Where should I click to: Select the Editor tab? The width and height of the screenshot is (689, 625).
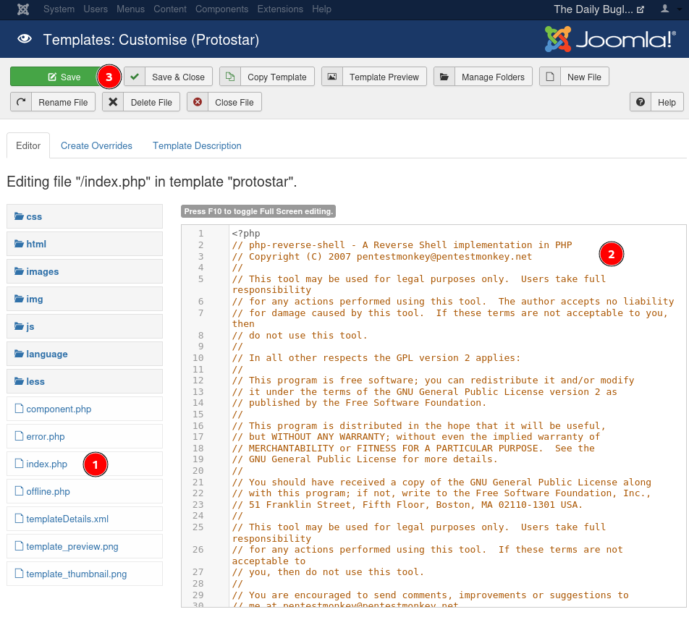(x=28, y=146)
